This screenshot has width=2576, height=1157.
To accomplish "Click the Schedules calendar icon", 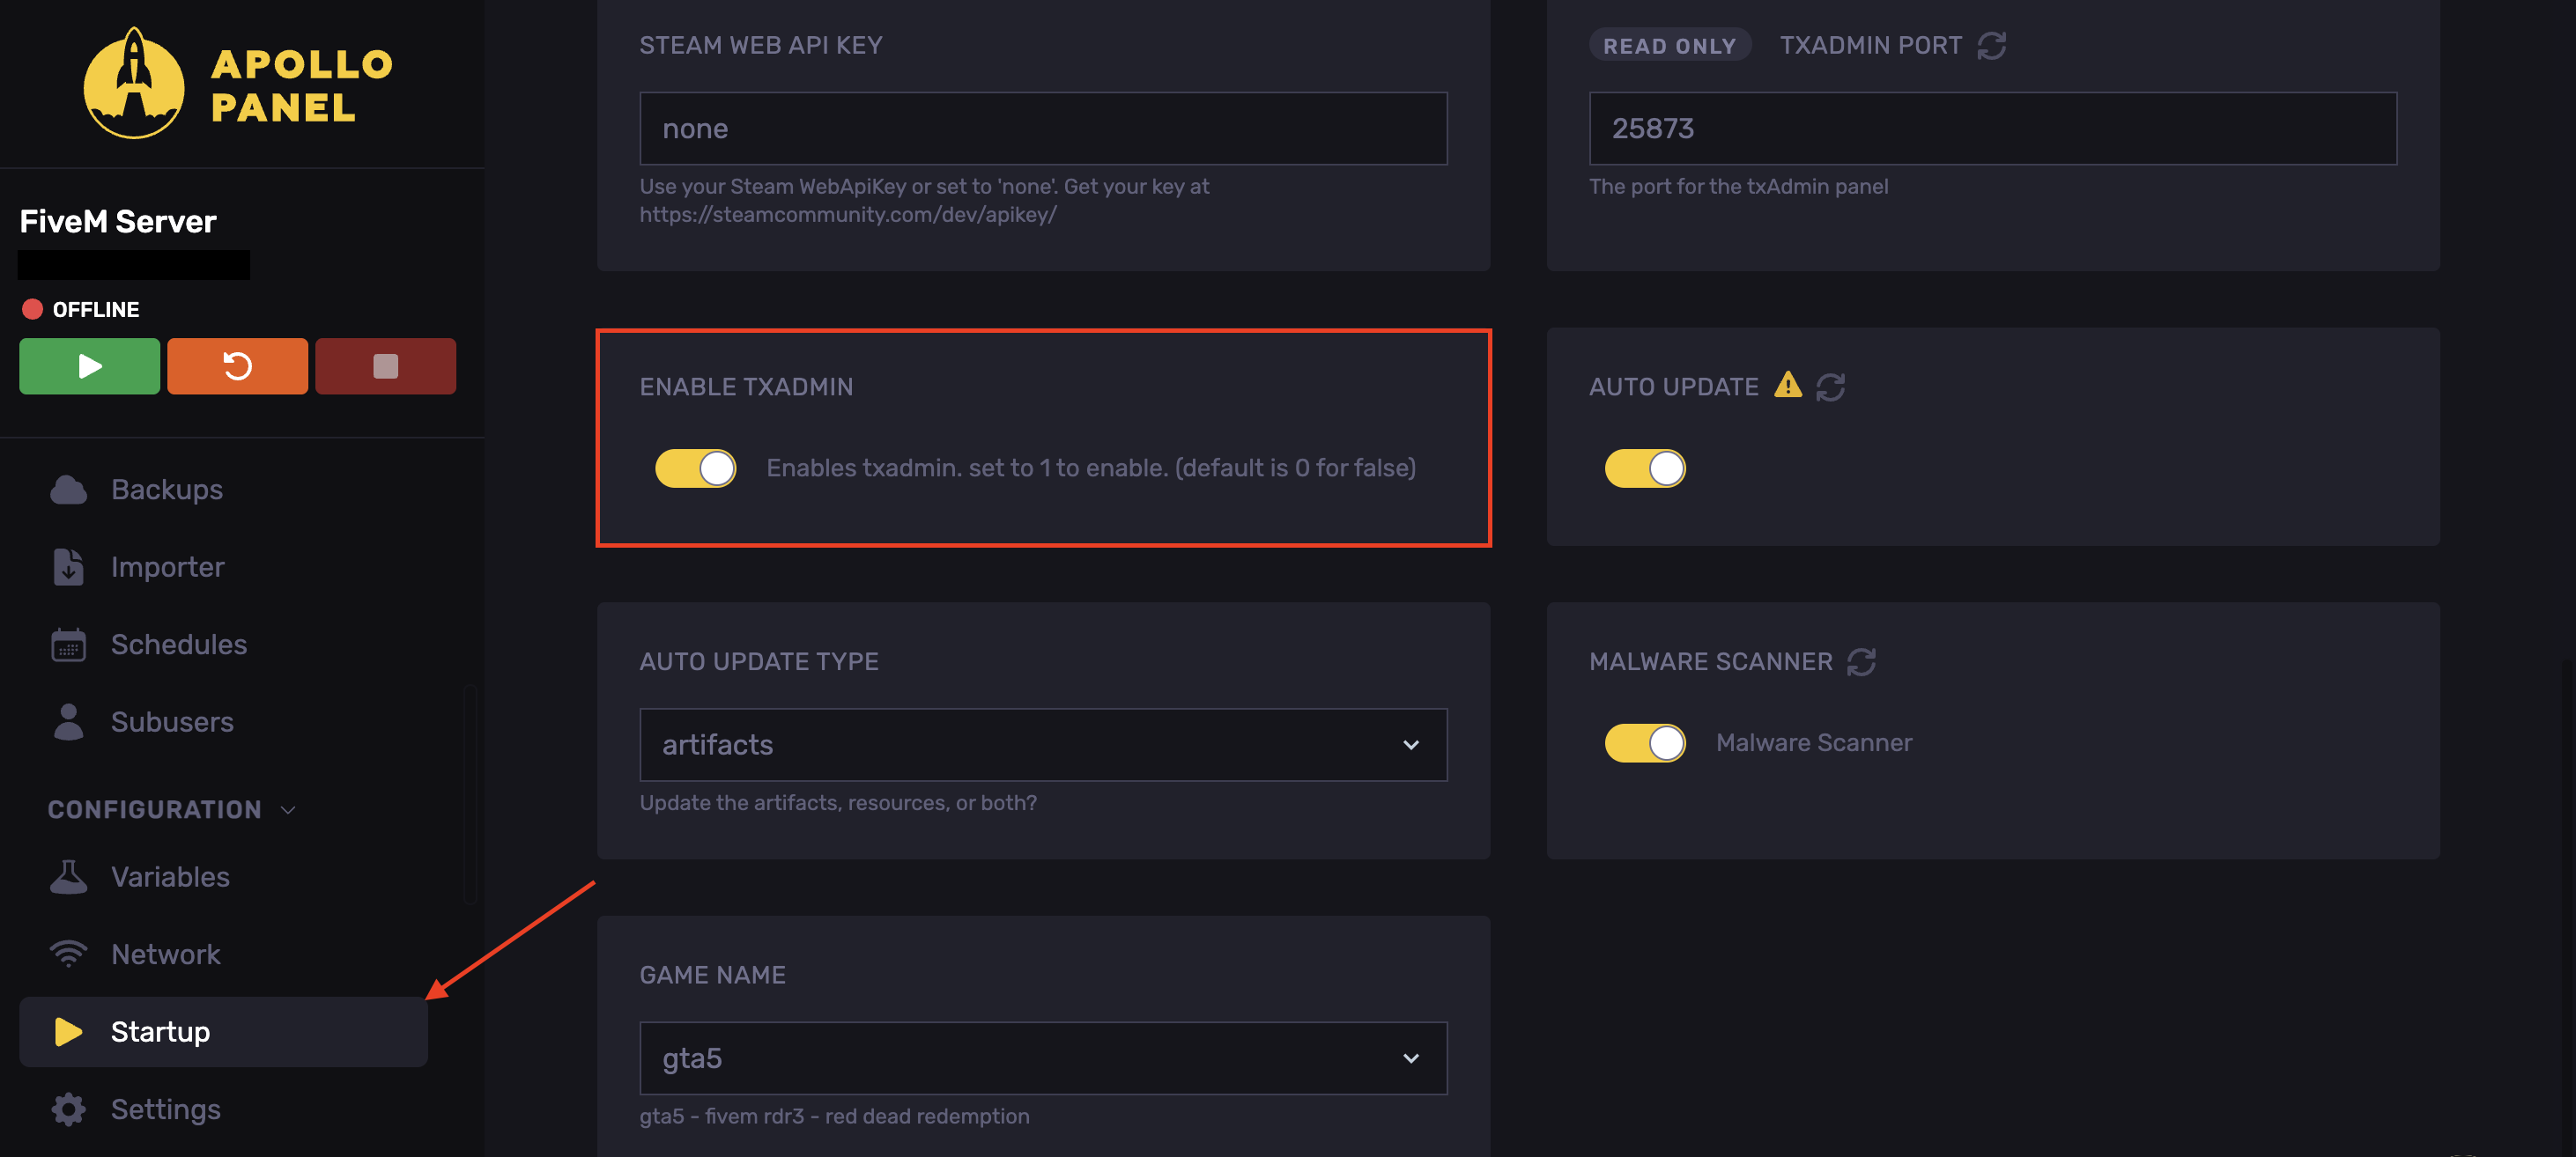I will pos(68,645).
